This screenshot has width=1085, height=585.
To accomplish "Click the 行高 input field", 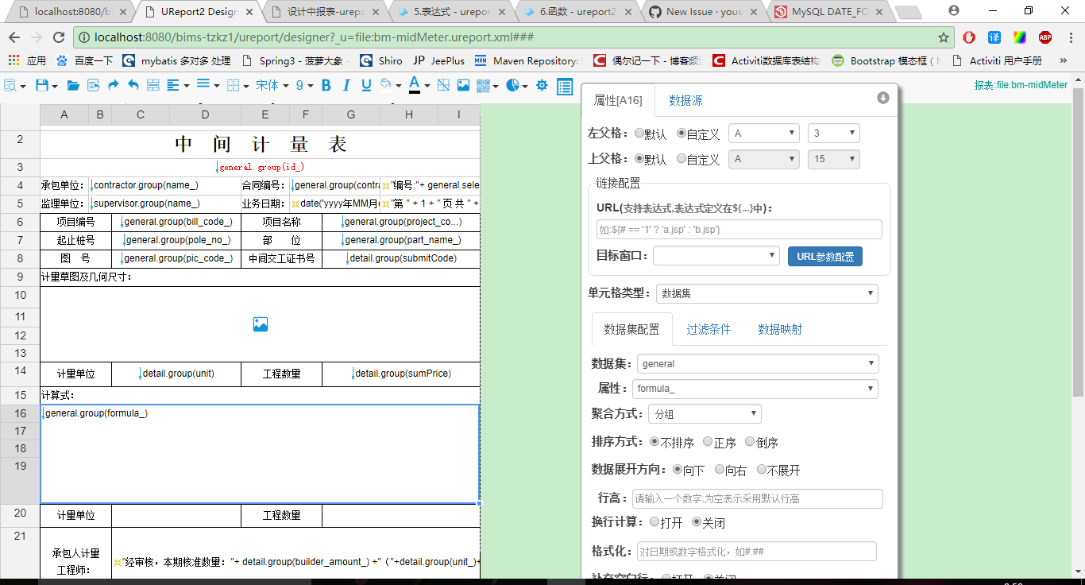I will tap(758, 498).
